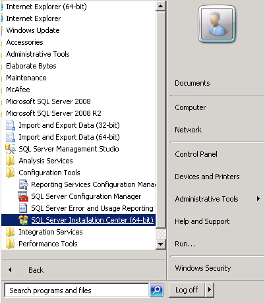
Task: Collapse Configuration Tools folder label
Action: (49, 173)
